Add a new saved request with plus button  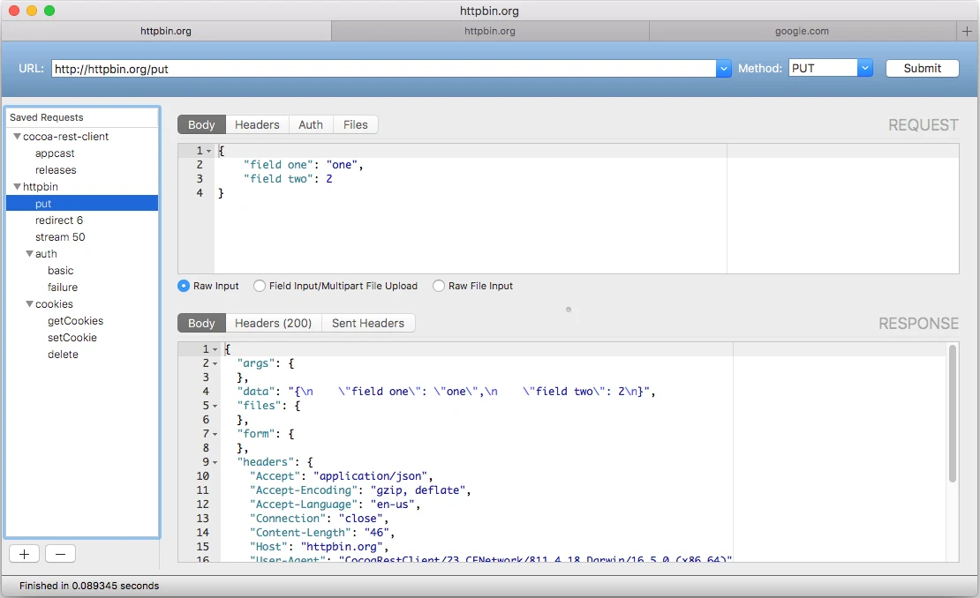[25, 554]
